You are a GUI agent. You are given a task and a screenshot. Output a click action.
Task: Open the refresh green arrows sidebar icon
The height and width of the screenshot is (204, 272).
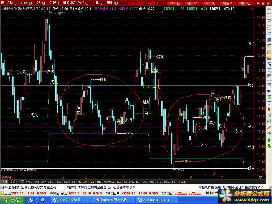point(269,97)
